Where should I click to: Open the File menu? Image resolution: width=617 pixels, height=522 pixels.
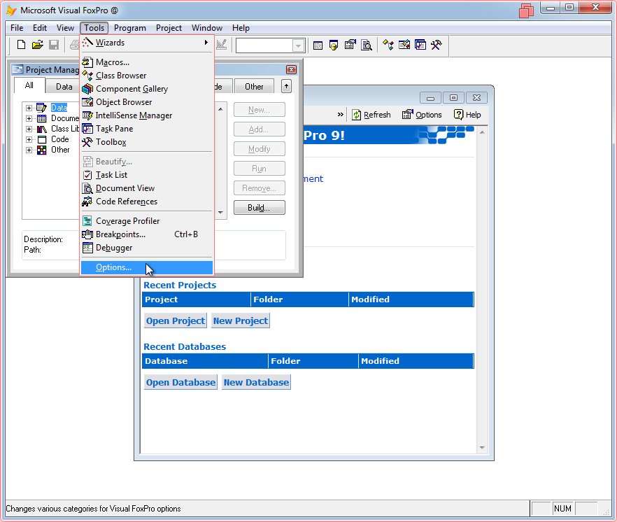[17, 28]
